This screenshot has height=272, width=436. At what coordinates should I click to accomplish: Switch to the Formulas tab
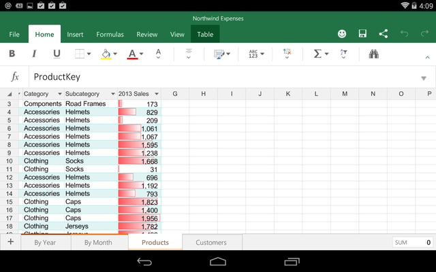110,35
